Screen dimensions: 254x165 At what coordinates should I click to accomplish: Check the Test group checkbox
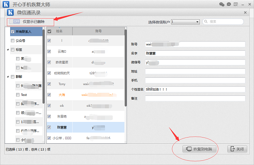(x=18, y=95)
